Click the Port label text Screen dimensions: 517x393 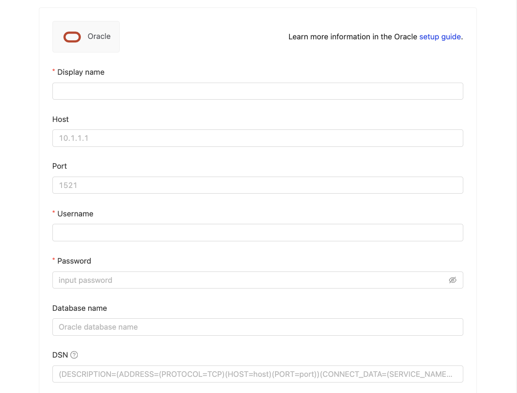[60, 166]
